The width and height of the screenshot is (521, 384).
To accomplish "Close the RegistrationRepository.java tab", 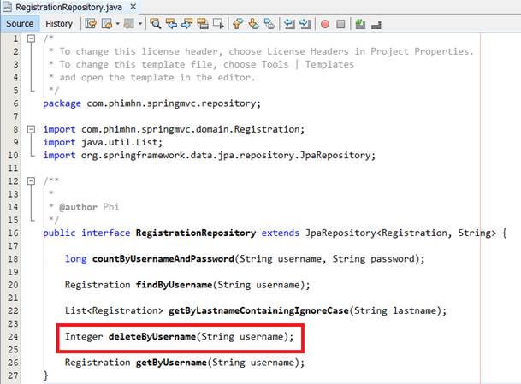I will pos(133,7).
